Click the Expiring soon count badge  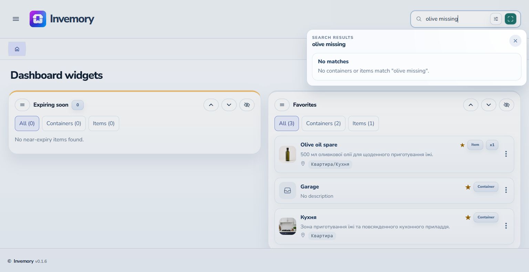tap(77, 105)
